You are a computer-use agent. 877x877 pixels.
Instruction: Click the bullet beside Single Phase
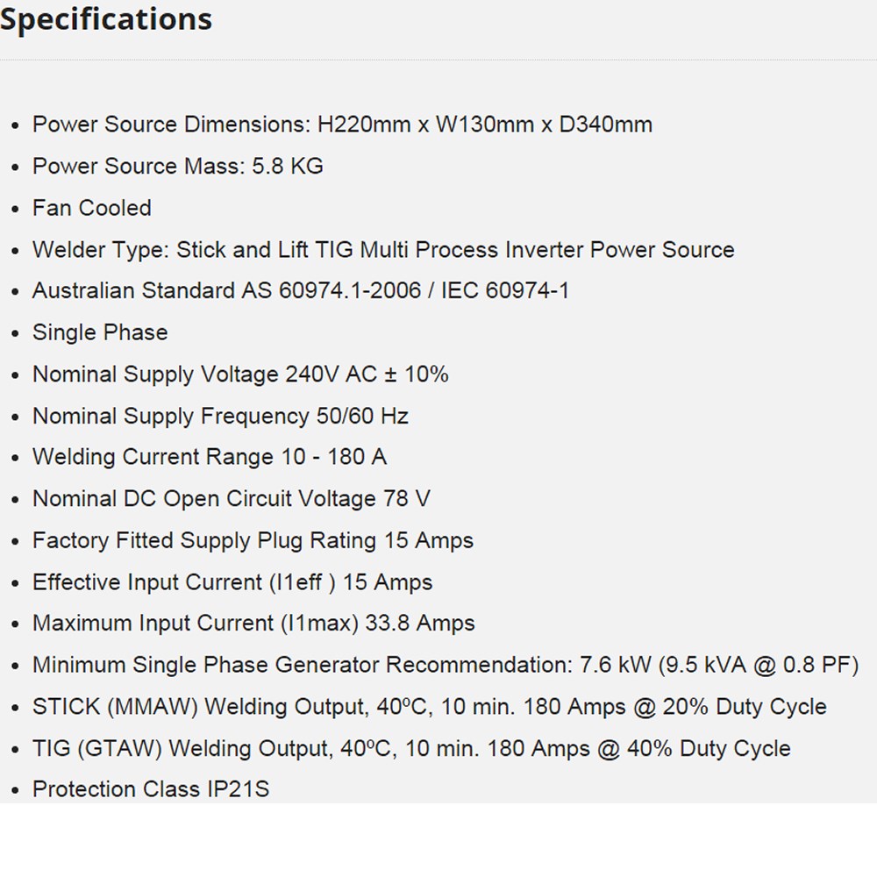(x=15, y=334)
